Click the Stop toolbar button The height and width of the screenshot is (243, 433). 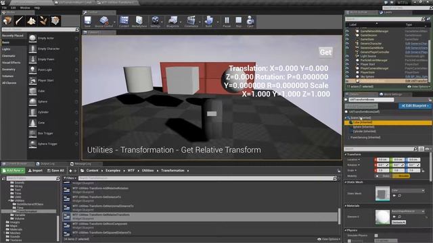(x=239, y=22)
